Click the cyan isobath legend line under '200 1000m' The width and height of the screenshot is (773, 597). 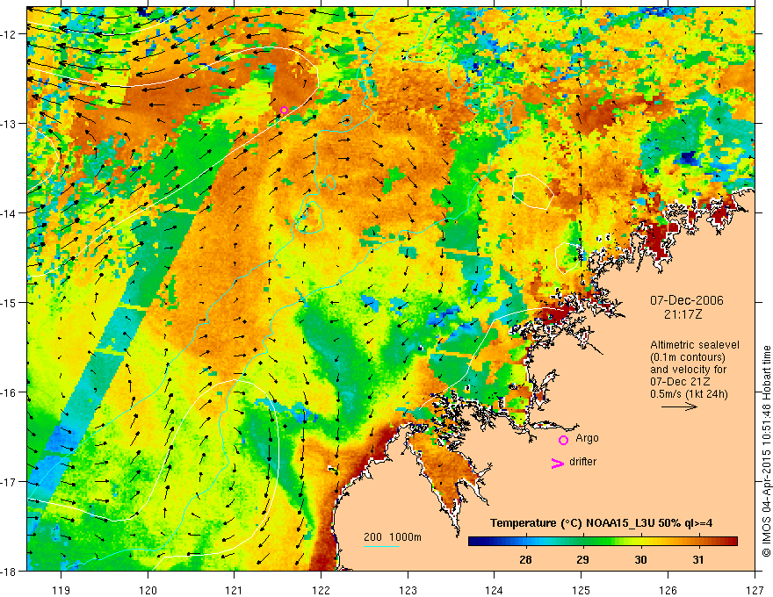[381, 546]
